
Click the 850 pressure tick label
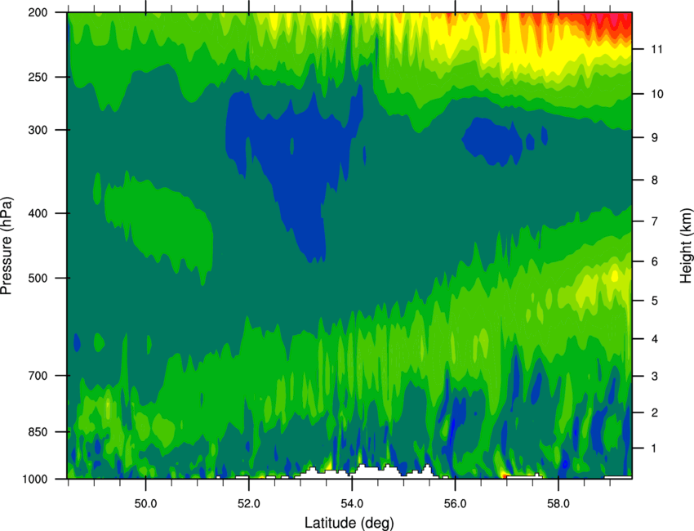pos(38,432)
